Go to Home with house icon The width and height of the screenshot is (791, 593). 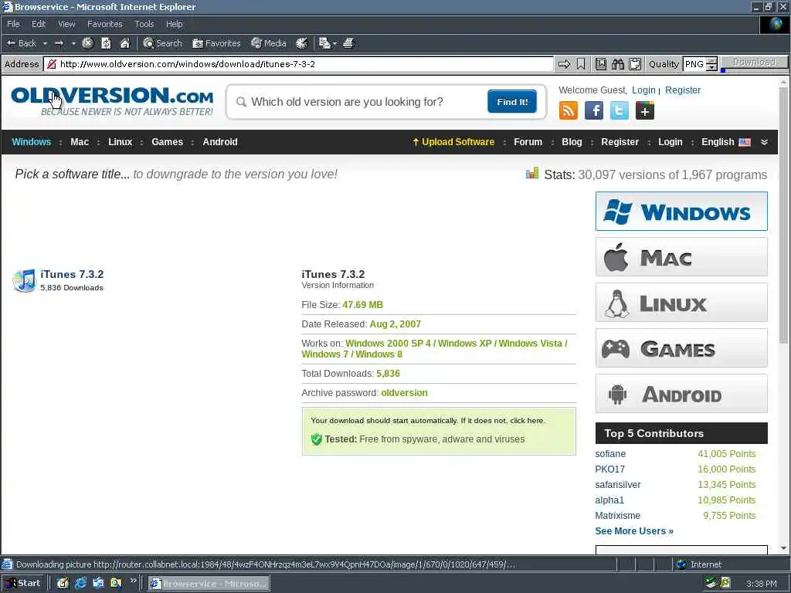click(x=124, y=43)
